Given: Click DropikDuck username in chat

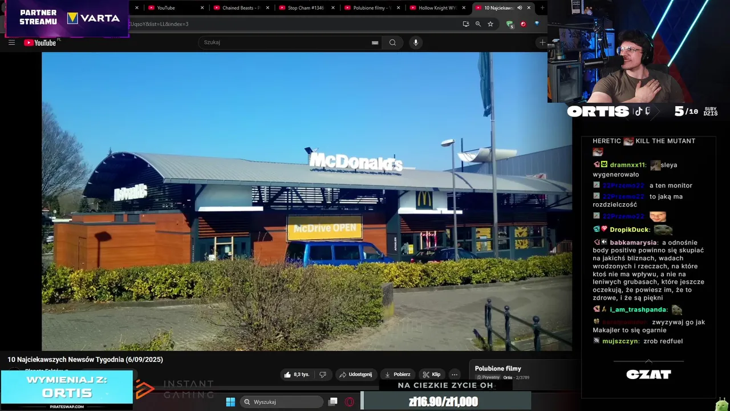Looking at the screenshot, I should click(630, 229).
